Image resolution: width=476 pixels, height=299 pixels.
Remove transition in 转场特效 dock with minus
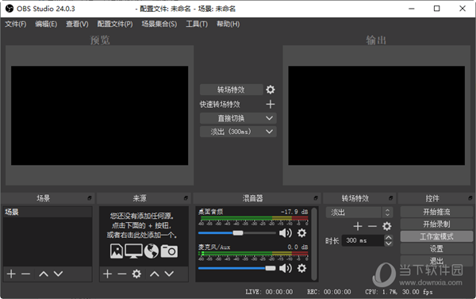pos(372,226)
